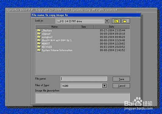Click the System Volume Information name
The image size is (162, 114).
point(57,50)
